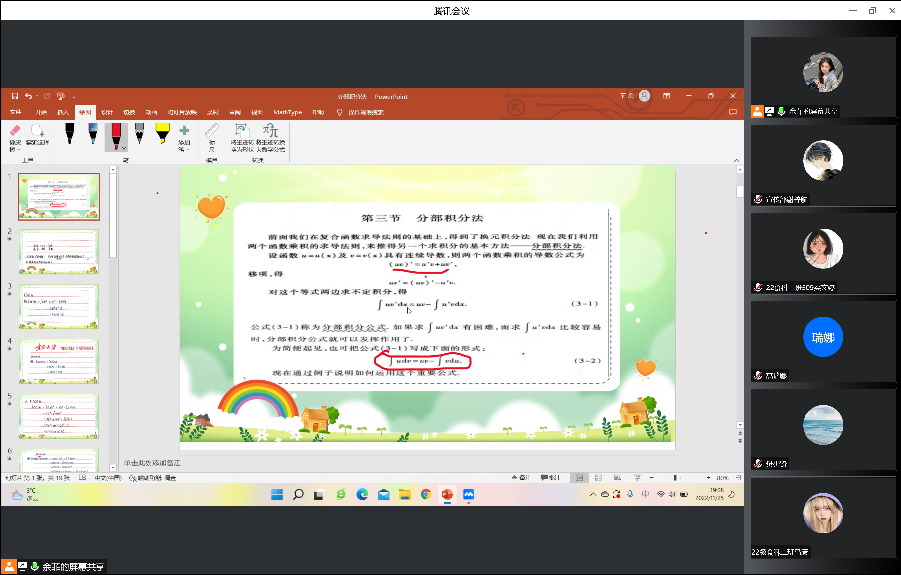
Task: Collapse the ribbon with chevron
Action: tap(736, 161)
